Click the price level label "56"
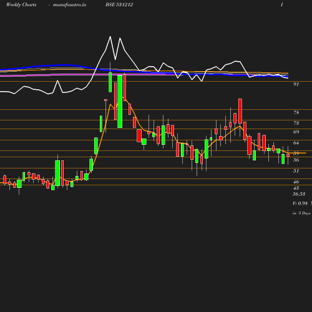The height and width of the screenshot is (312, 312). pos(296,160)
